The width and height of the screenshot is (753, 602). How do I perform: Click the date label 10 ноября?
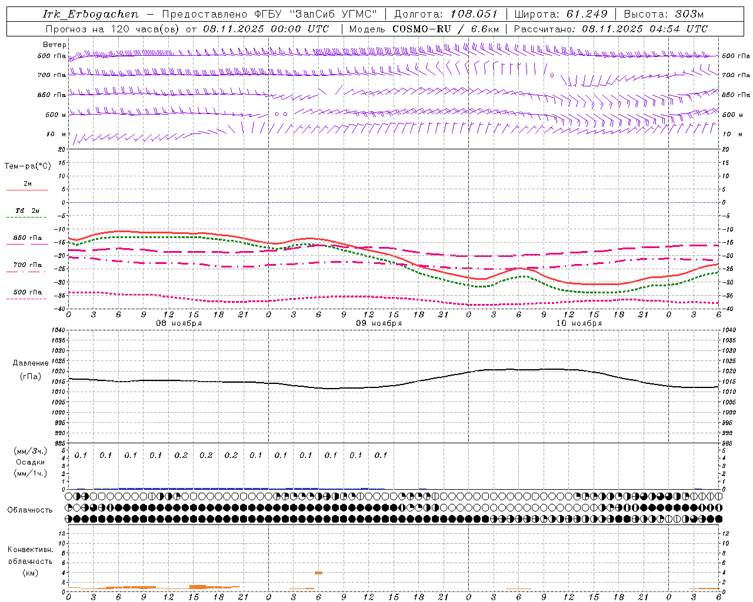point(579,323)
